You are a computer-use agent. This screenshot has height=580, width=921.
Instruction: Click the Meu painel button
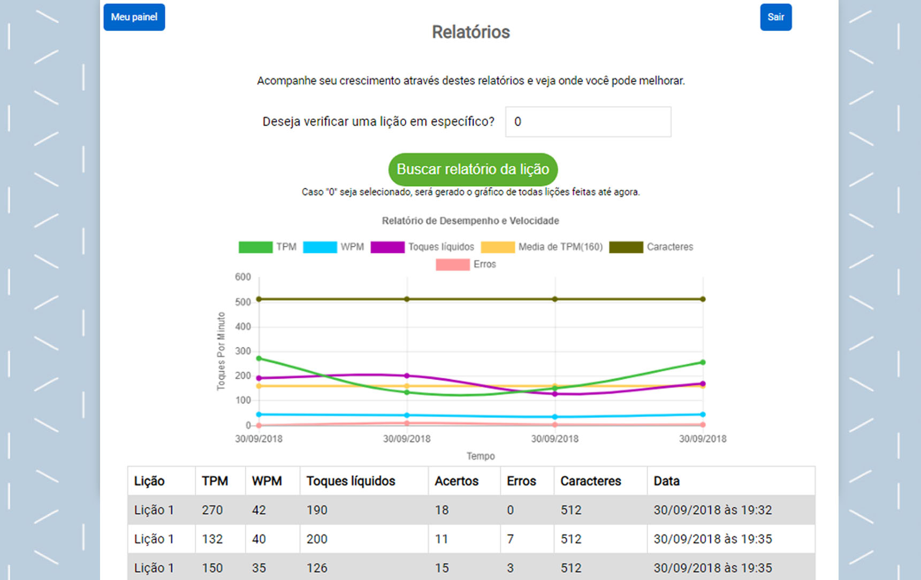[134, 17]
